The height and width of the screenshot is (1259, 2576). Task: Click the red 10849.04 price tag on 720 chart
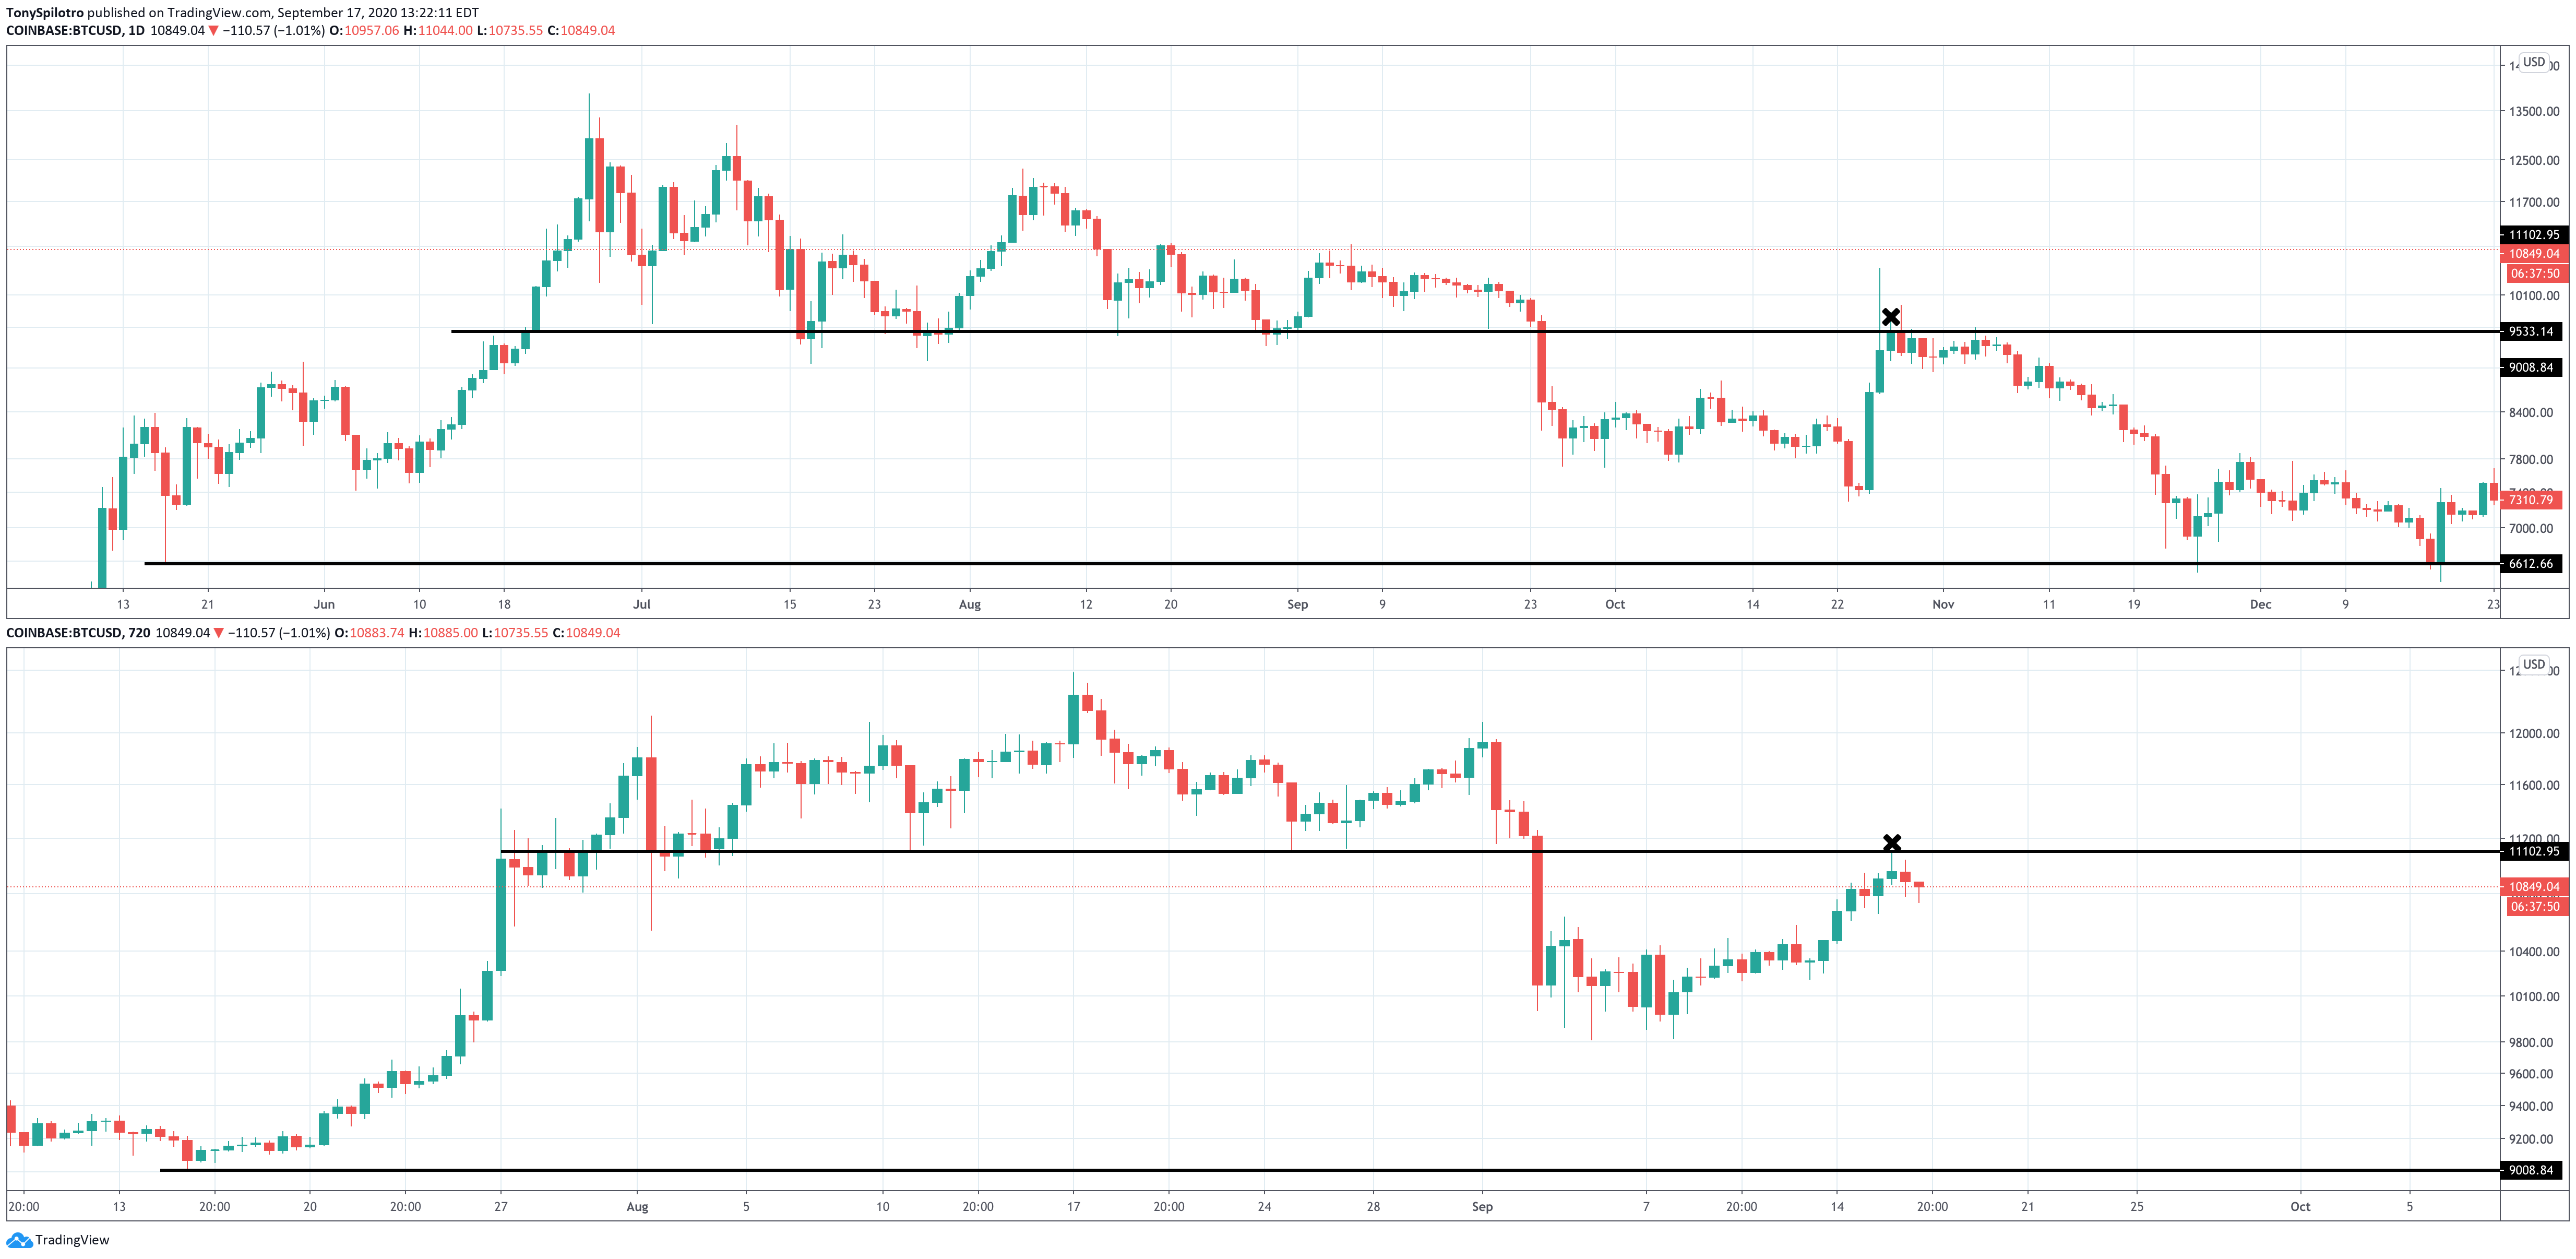2534,887
